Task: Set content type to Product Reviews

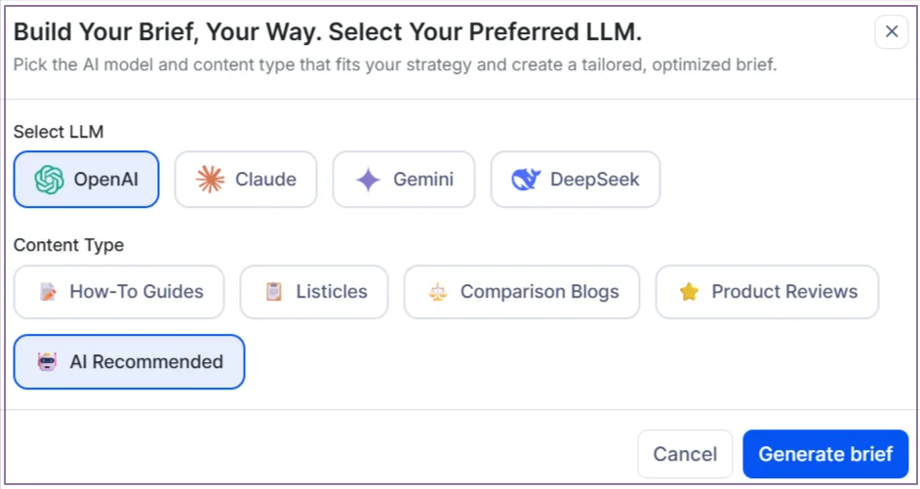Action: tap(767, 292)
